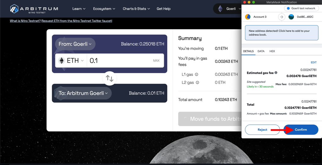
Task: Click the new address detected banner
Action: pos(281,33)
